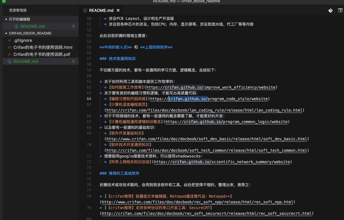Image resolution: width=344 pixels, height=220 pixels.
Task: Click line number 74 in the gutter
Action: pos(89,173)
